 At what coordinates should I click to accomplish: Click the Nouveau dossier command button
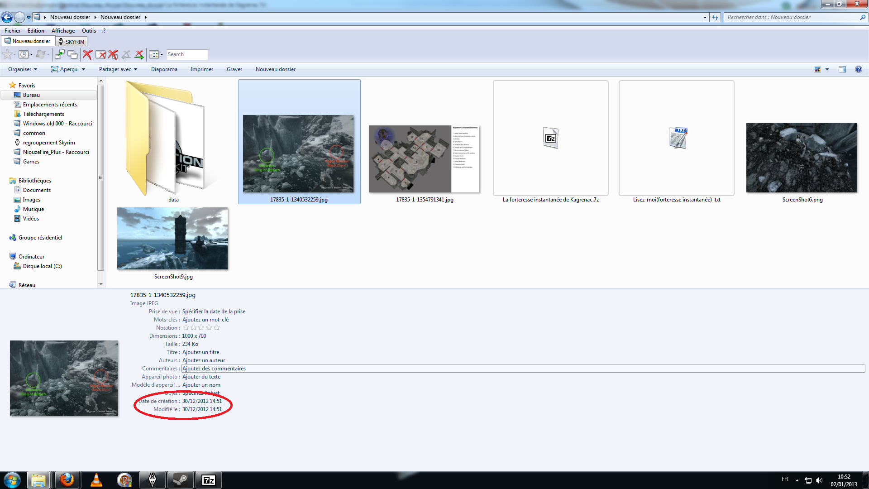276,69
